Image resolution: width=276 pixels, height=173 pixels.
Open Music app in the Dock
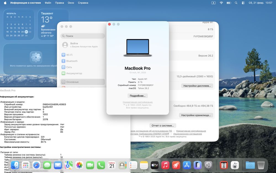tap(165, 165)
